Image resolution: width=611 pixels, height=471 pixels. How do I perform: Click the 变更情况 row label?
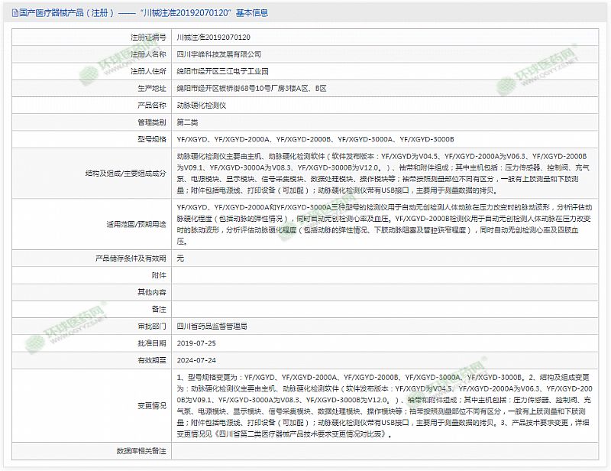[x=151, y=405]
